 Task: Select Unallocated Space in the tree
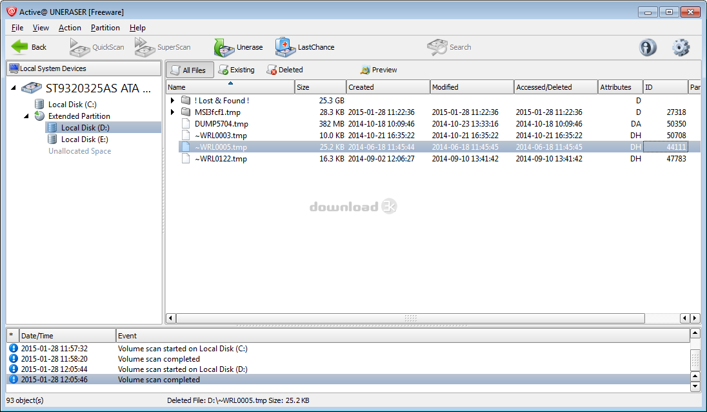coord(80,151)
